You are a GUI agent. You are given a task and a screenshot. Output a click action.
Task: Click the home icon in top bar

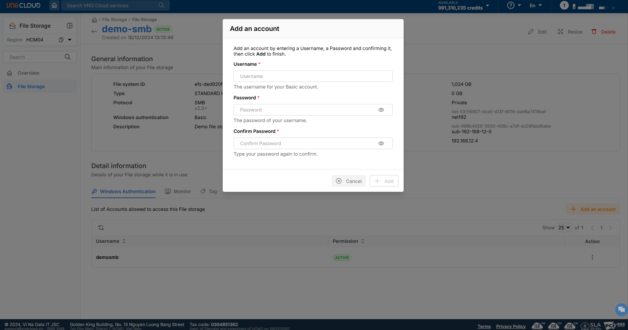pyautogui.click(x=54, y=6)
